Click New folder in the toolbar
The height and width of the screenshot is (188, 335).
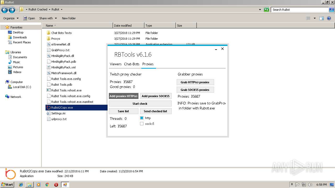(x=69, y=18)
